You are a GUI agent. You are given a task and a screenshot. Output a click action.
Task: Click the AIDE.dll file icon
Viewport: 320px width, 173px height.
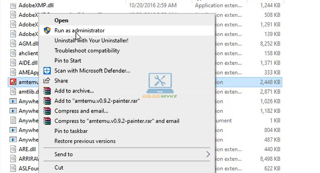click(13, 63)
